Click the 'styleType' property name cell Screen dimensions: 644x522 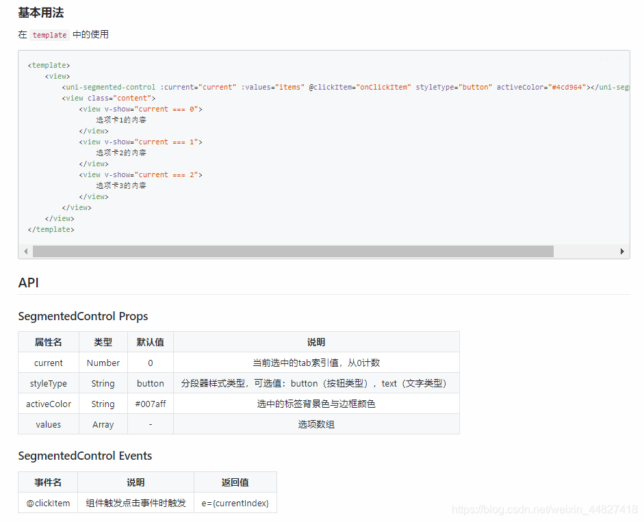pyautogui.click(x=49, y=383)
